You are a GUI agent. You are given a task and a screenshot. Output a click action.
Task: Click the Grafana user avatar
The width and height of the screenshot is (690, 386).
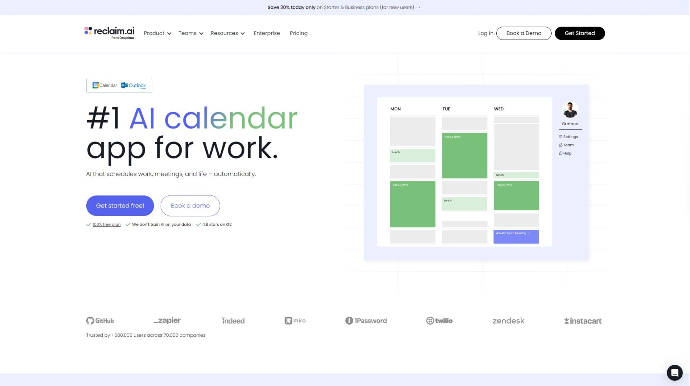[570, 110]
